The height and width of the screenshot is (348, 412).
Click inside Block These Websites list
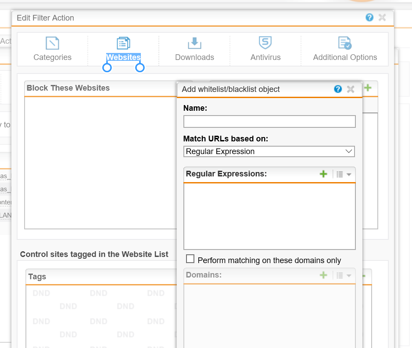pos(100,162)
